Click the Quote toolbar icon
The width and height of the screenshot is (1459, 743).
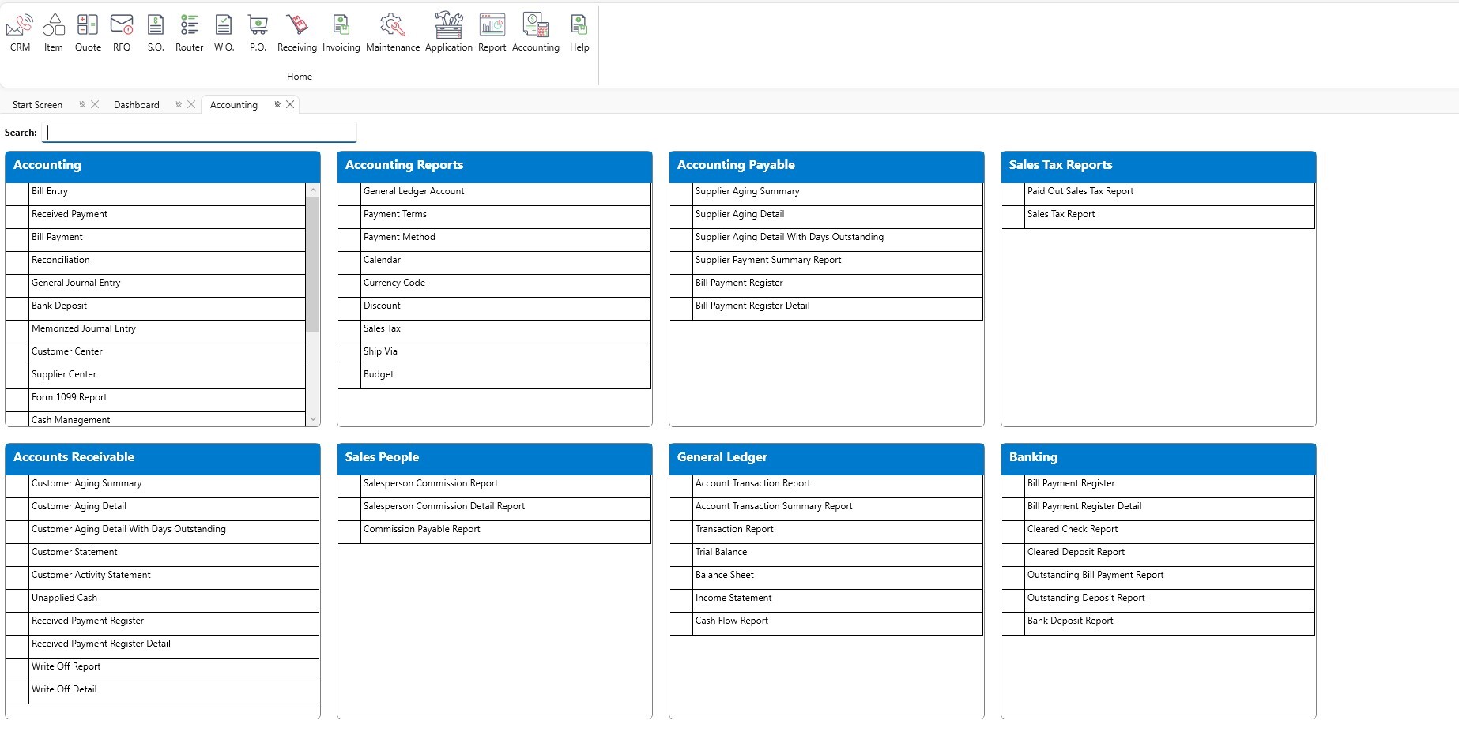[88, 26]
